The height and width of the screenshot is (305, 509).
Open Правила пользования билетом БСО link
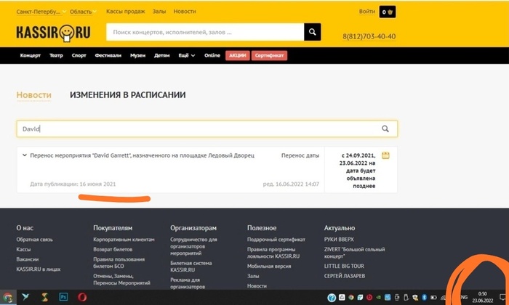(119, 263)
